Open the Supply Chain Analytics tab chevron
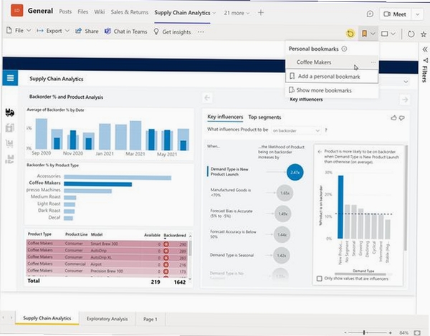Viewport: 430px width, 336px height. click(x=214, y=13)
